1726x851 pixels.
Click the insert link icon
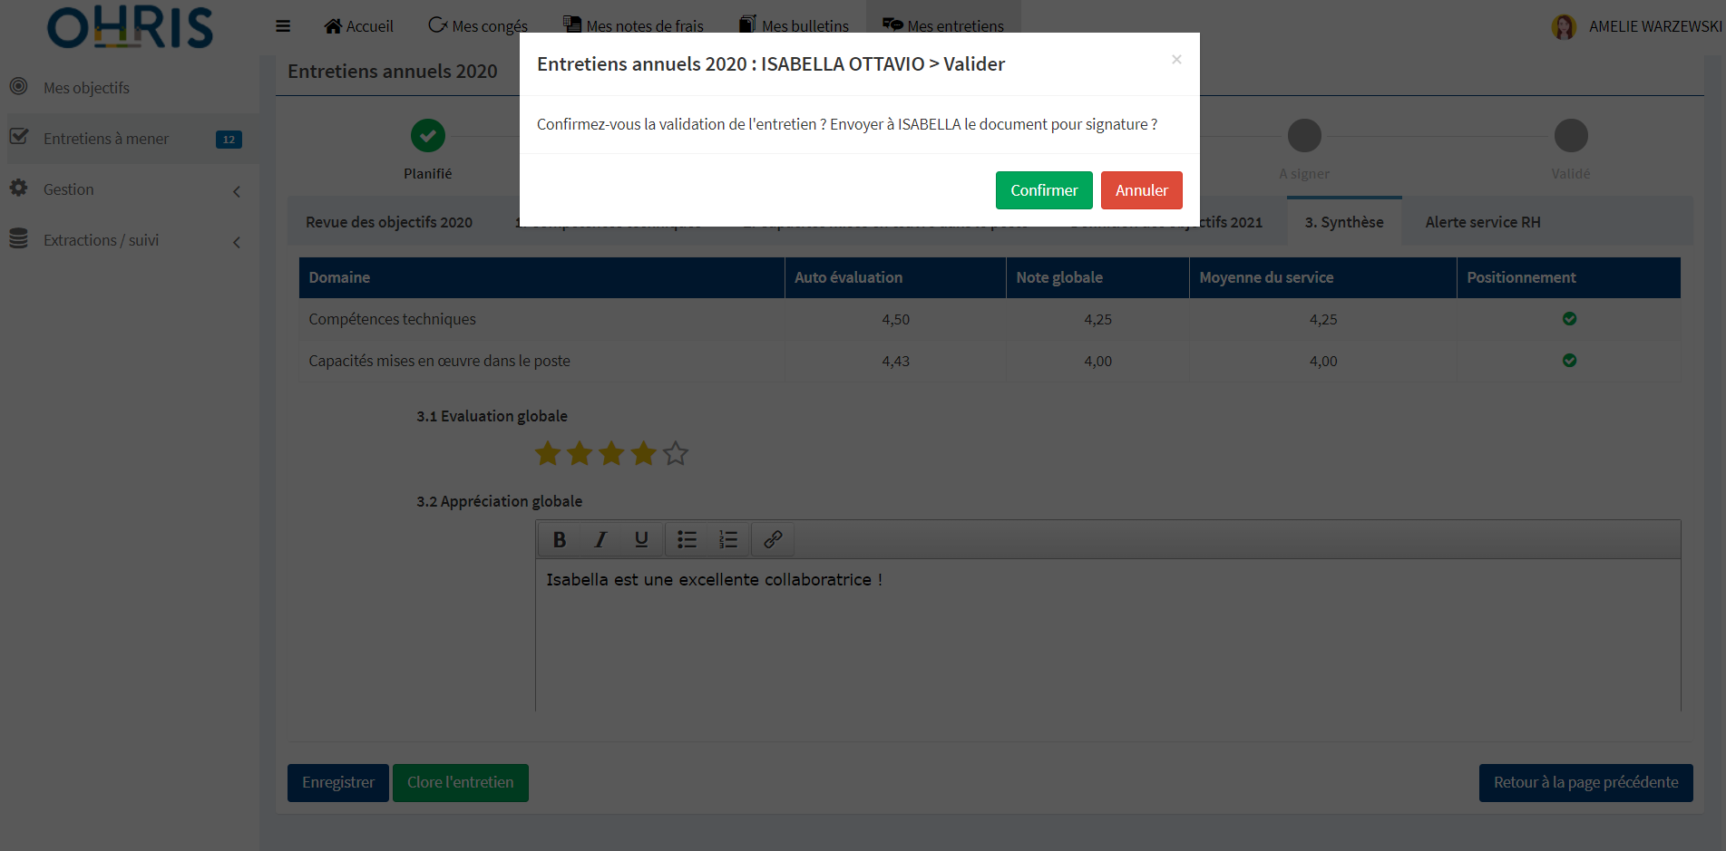click(x=773, y=539)
